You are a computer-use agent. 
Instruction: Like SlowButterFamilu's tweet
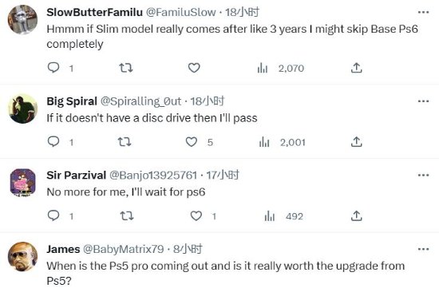click(x=194, y=68)
